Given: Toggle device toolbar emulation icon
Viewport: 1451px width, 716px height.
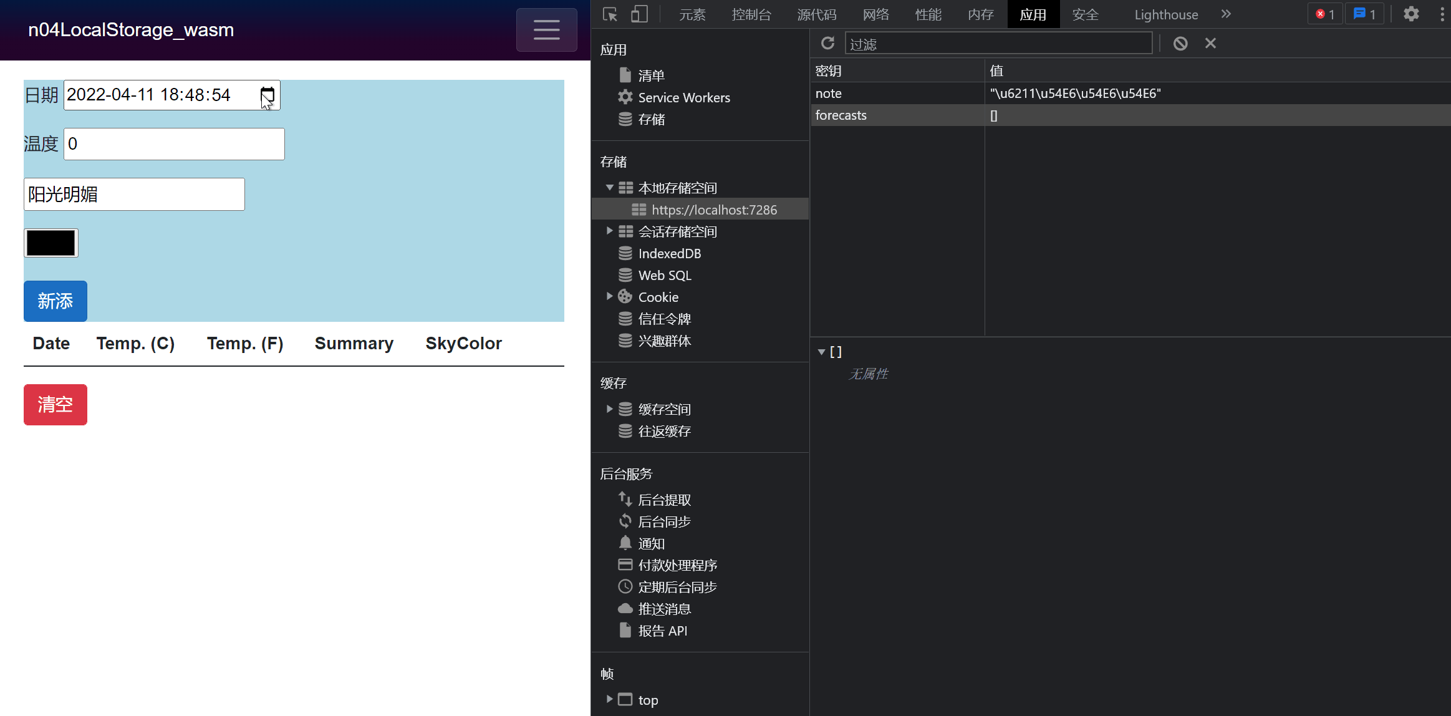Looking at the screenshot, I should (639, 14).
